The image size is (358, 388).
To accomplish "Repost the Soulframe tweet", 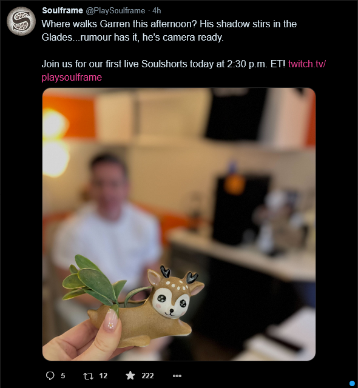I will pos(89,376).
